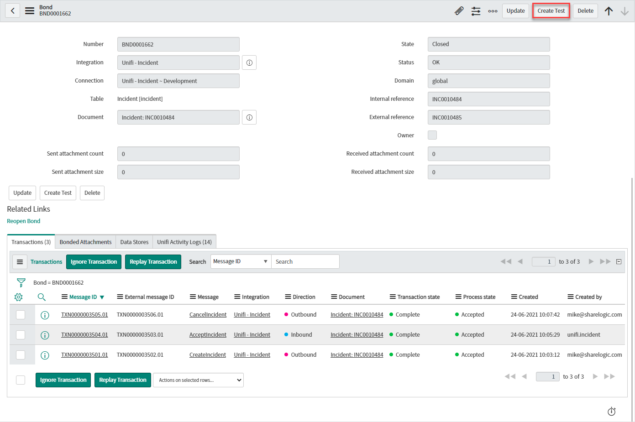Click into the transactions Search input field
This screenshot has height=422, width=635.
click(305, 261)
